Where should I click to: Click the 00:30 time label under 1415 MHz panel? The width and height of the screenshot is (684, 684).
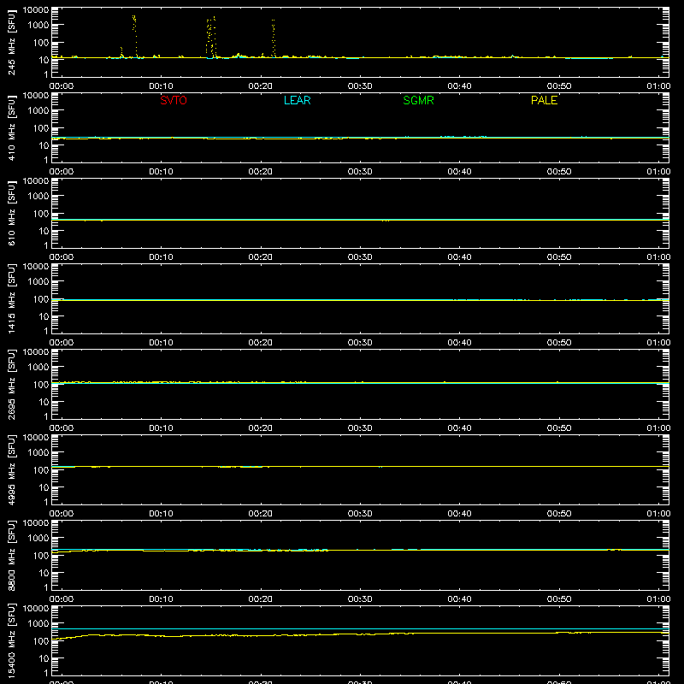click(360, 343)
